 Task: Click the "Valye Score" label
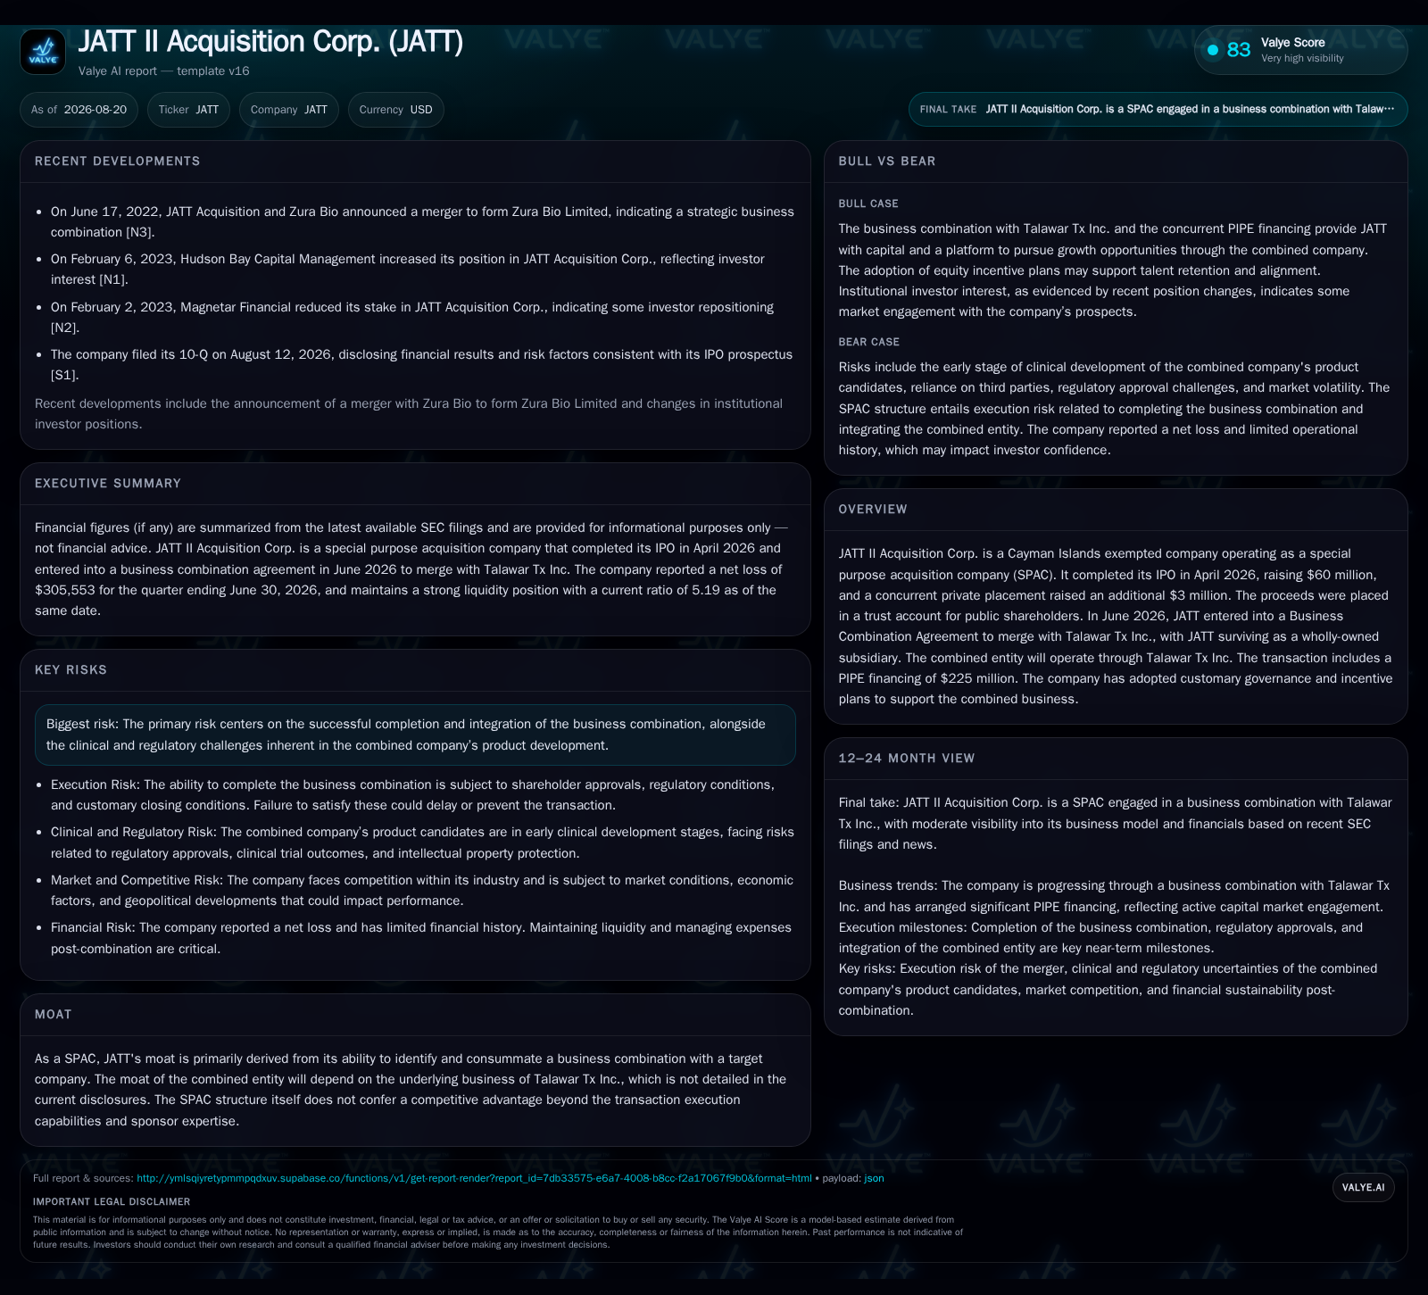[1292, 43]
